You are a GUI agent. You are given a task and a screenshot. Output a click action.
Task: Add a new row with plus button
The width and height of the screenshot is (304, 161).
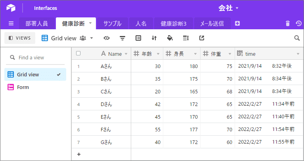tap(79, 154)
